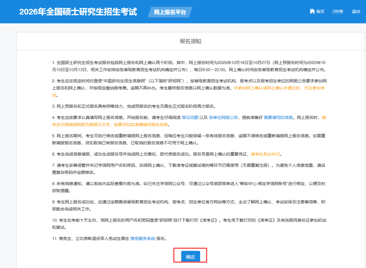
Task: Open the 首页 link in the top bar
Action: [320, 12]
